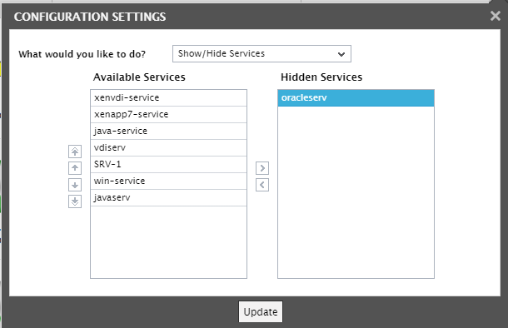Open the Show/Hide Services dropdown
Image resolution: width=508 pixels, height=328 pixels.
(261, 54)
